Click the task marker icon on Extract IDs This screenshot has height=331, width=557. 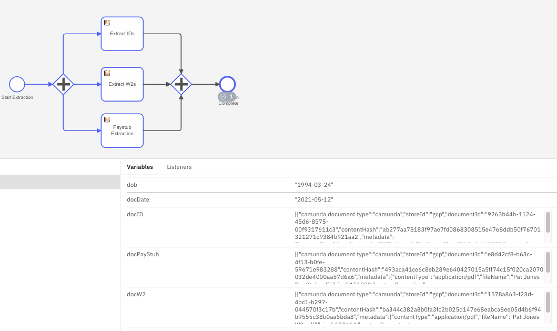(x=107, y=23)
